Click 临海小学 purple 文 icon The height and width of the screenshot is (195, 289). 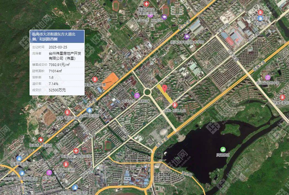coord(49,172)
